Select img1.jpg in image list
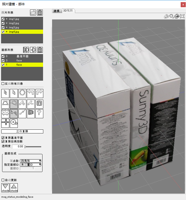 coord(22,19)
